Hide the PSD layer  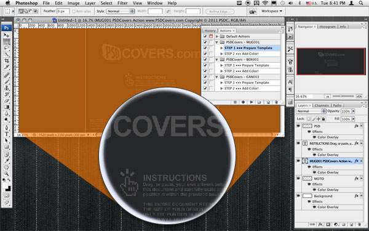298,126
